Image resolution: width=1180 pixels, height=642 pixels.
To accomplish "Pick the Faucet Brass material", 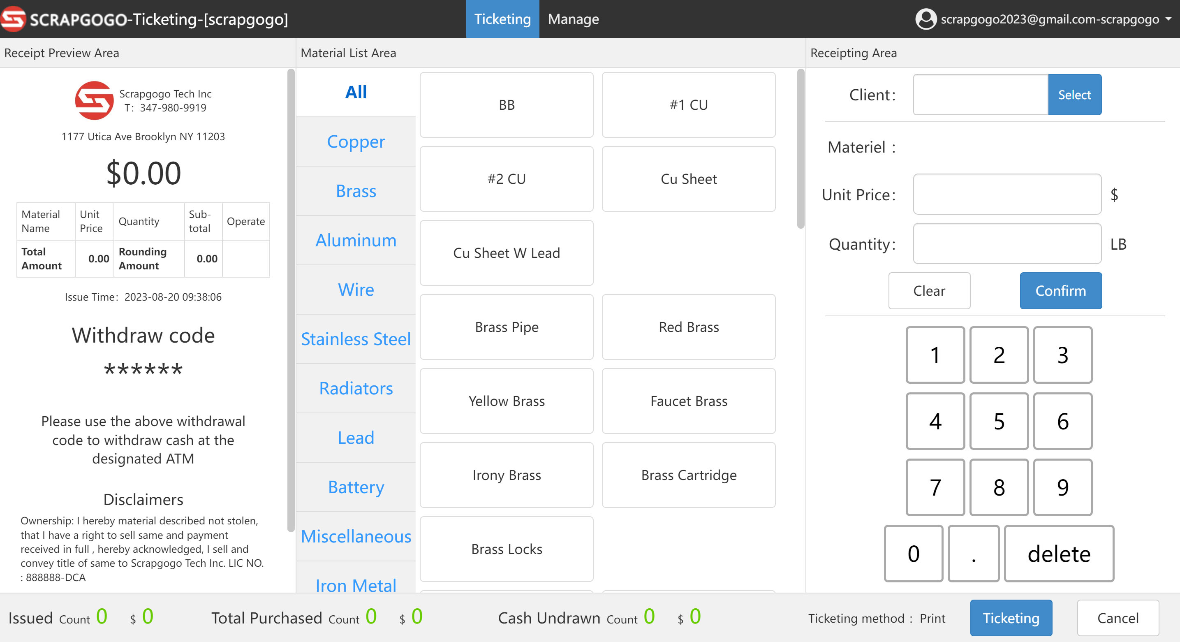I will (x=689, y=401).
